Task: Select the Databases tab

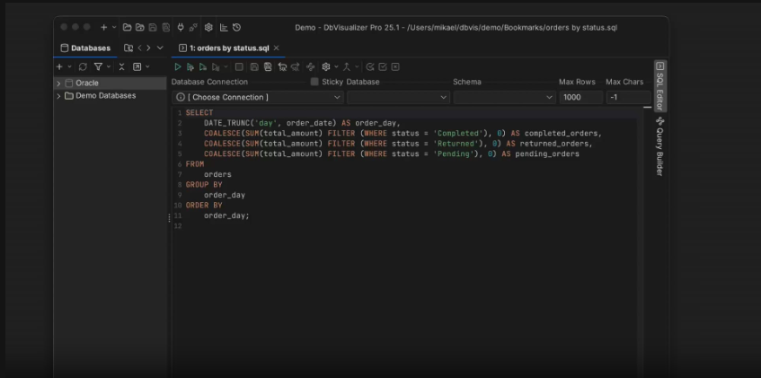Action: point(85,48)
